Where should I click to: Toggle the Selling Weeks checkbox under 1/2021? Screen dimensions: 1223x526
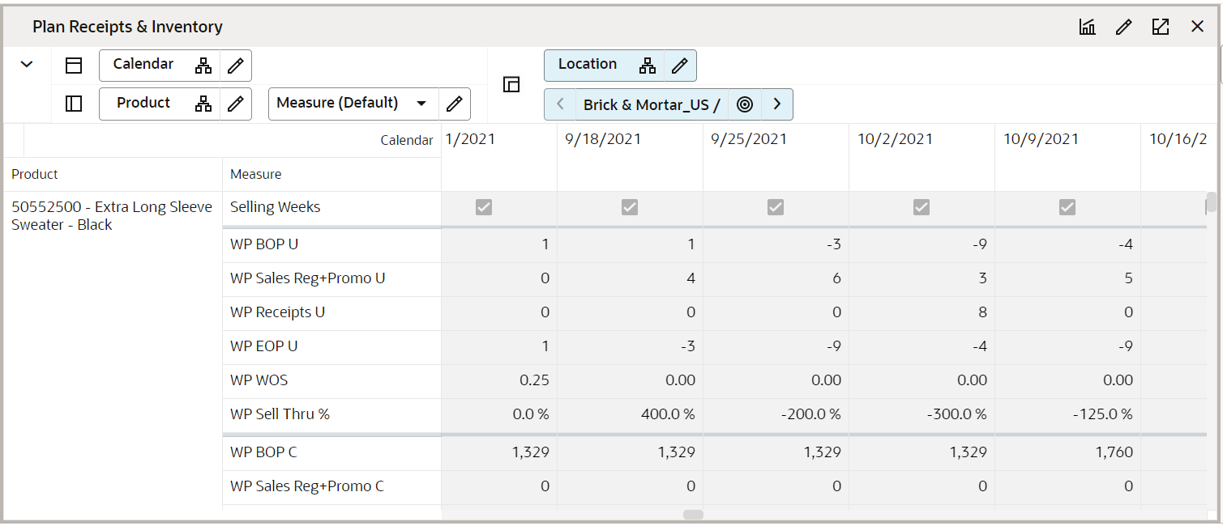point(483,207)
